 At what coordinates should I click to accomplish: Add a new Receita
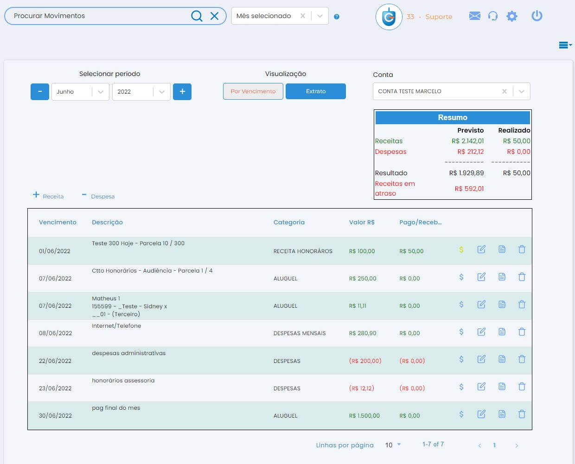pos(48,196)
